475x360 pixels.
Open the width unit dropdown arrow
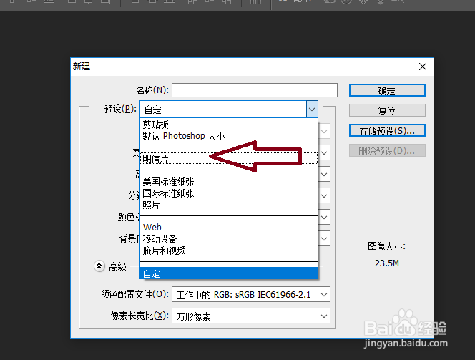click(x=324, y=153)
